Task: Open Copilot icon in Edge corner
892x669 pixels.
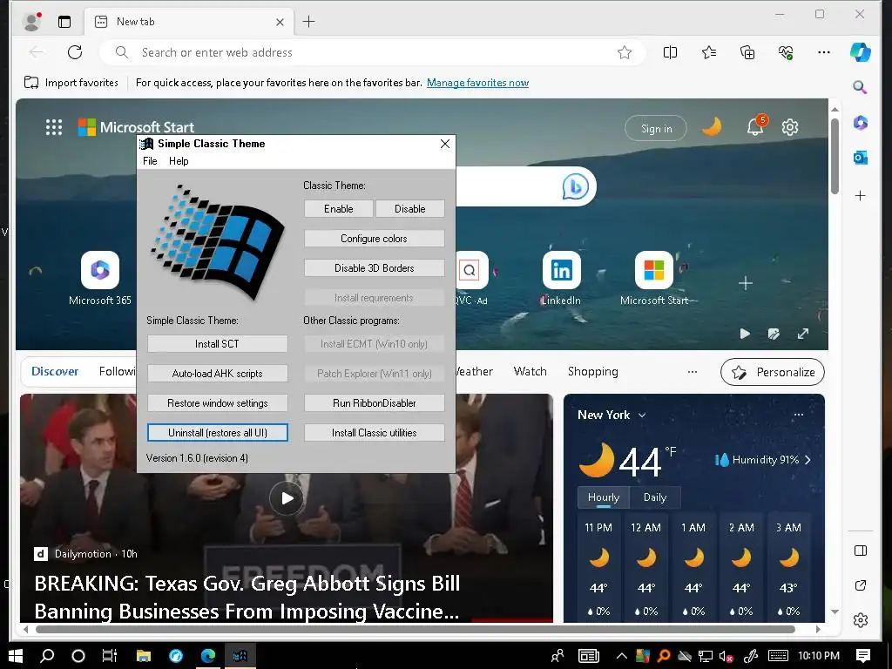Action: [860, 52]
